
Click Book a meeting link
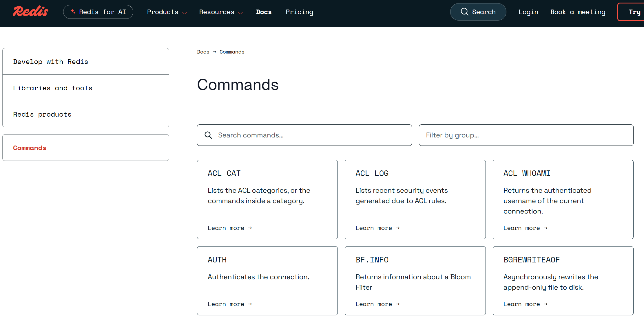coord(578,12)
